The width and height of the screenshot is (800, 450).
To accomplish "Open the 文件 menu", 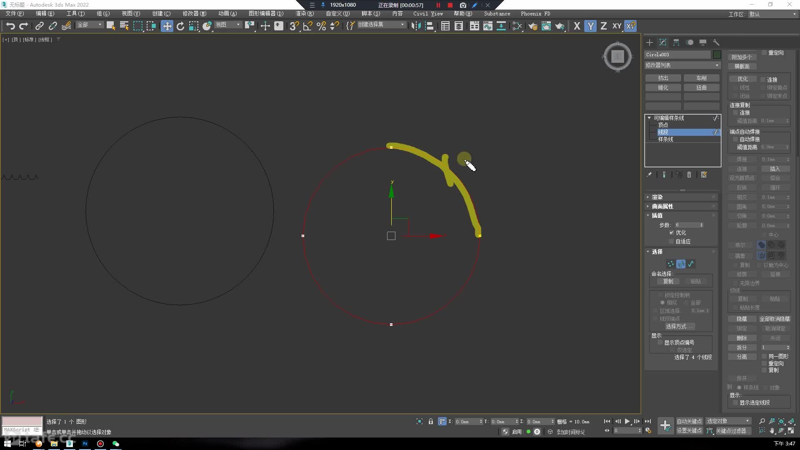I will [x=15, y=14].
